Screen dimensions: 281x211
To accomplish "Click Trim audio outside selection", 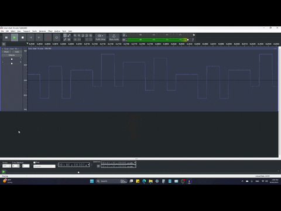I will click(x=75, y=39).
